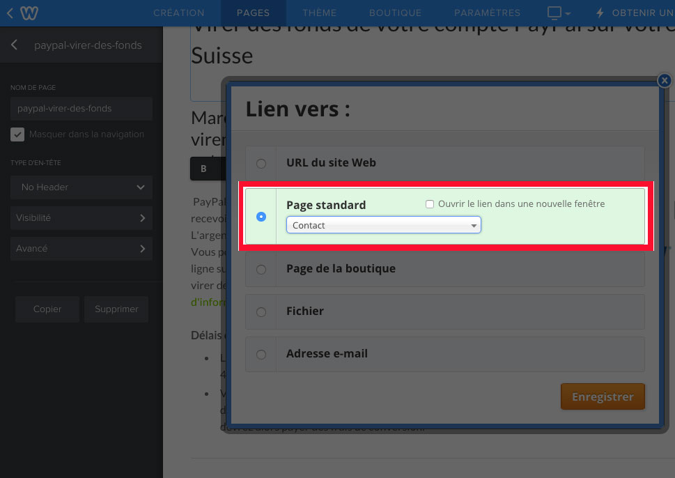Click the Weebly logo icon

coord(29,13)
